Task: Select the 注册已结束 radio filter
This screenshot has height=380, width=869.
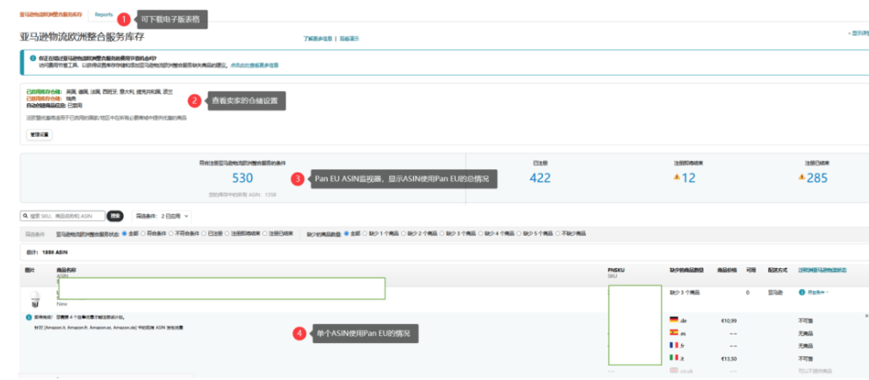Action: pyautogui.click(x=264, y=234)
